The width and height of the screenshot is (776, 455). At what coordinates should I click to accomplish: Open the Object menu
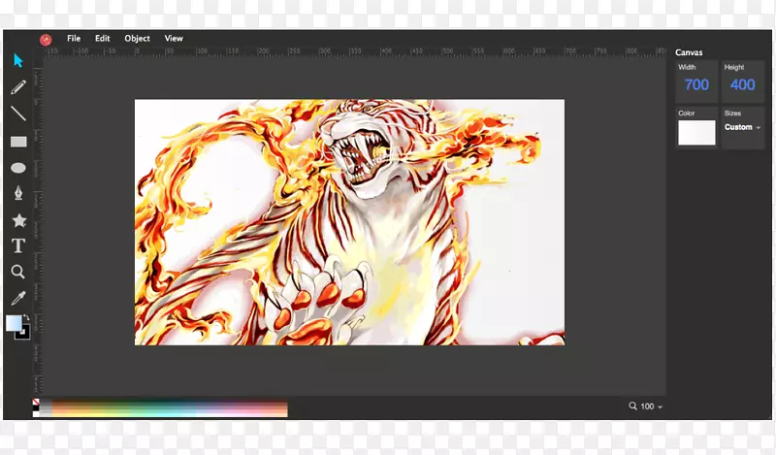pyautogui.click(x=137, y=38)
